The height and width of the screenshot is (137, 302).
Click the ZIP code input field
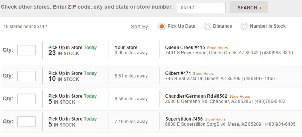[201, 7]
